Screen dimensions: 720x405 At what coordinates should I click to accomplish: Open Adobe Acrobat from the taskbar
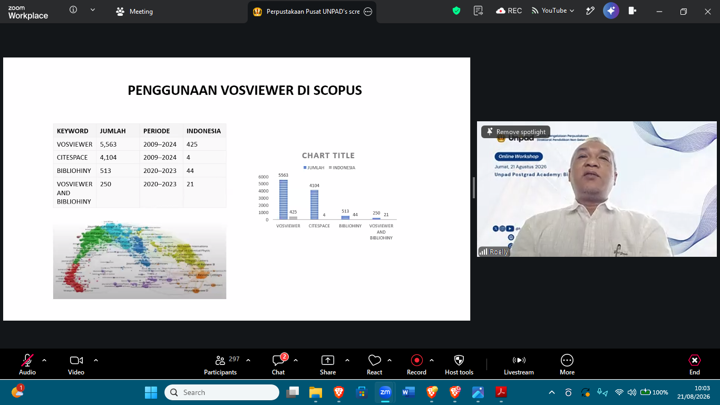point(501,392)
